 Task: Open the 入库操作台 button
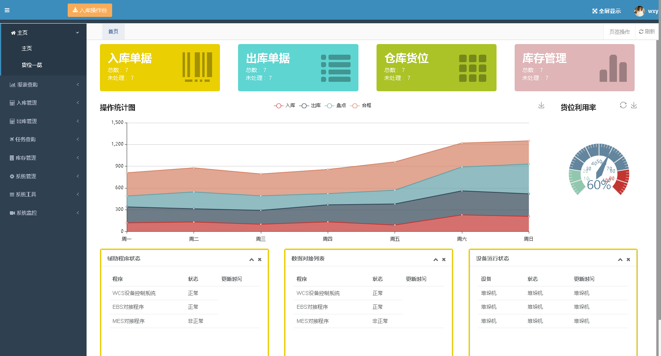coord(90,10)
